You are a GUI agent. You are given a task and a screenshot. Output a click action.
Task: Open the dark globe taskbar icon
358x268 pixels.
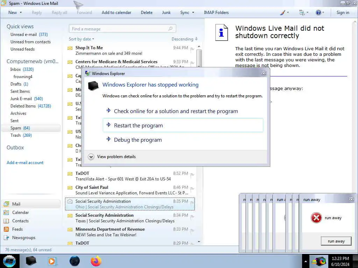point(74,261)
